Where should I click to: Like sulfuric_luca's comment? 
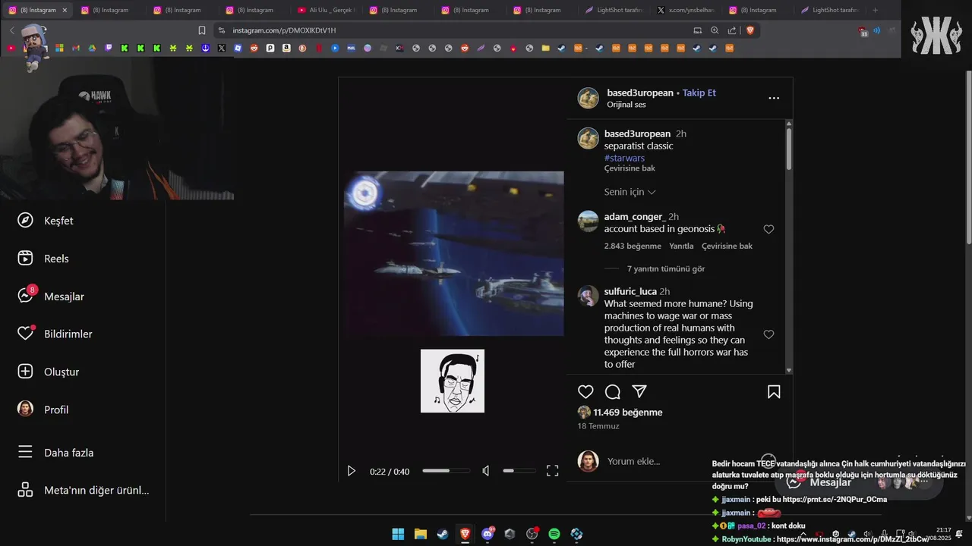click(x=768, y=334)
